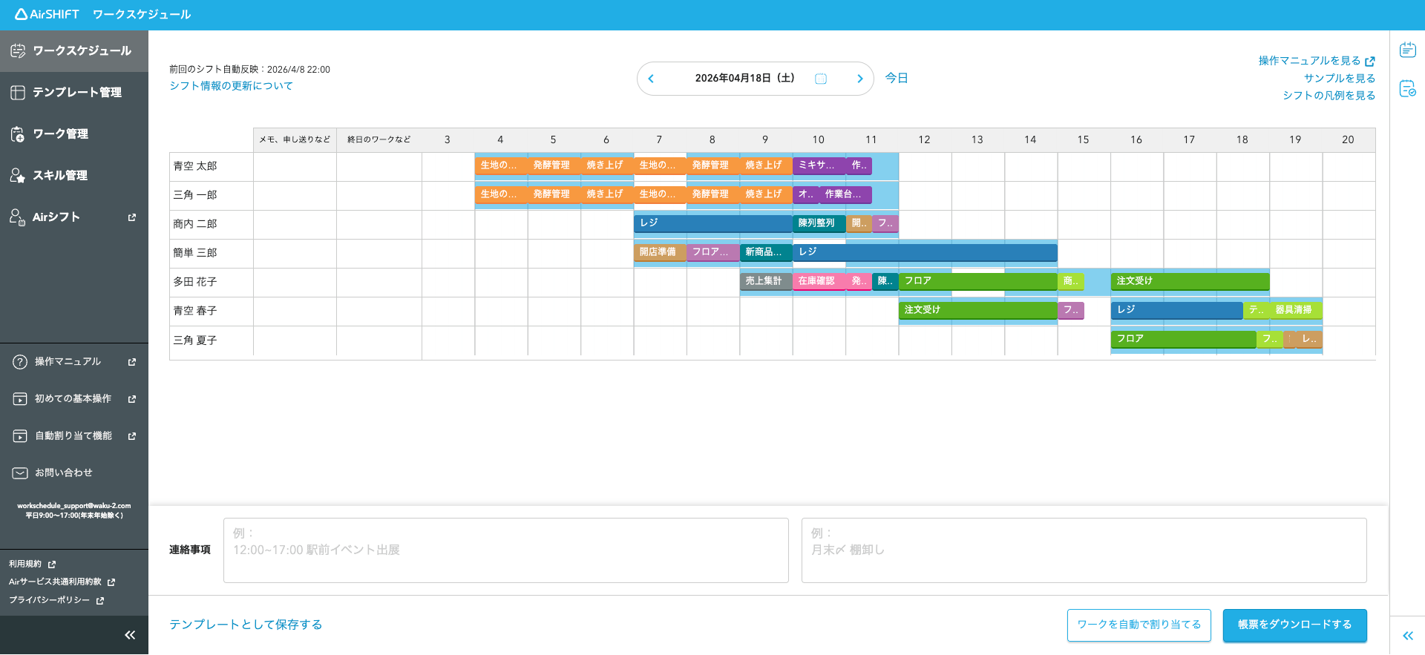Viewport: 1425px width, 655px height.
Task: Focus the first 連絡事項 text field
Action: pyautogui.click(x=506, y=550)
